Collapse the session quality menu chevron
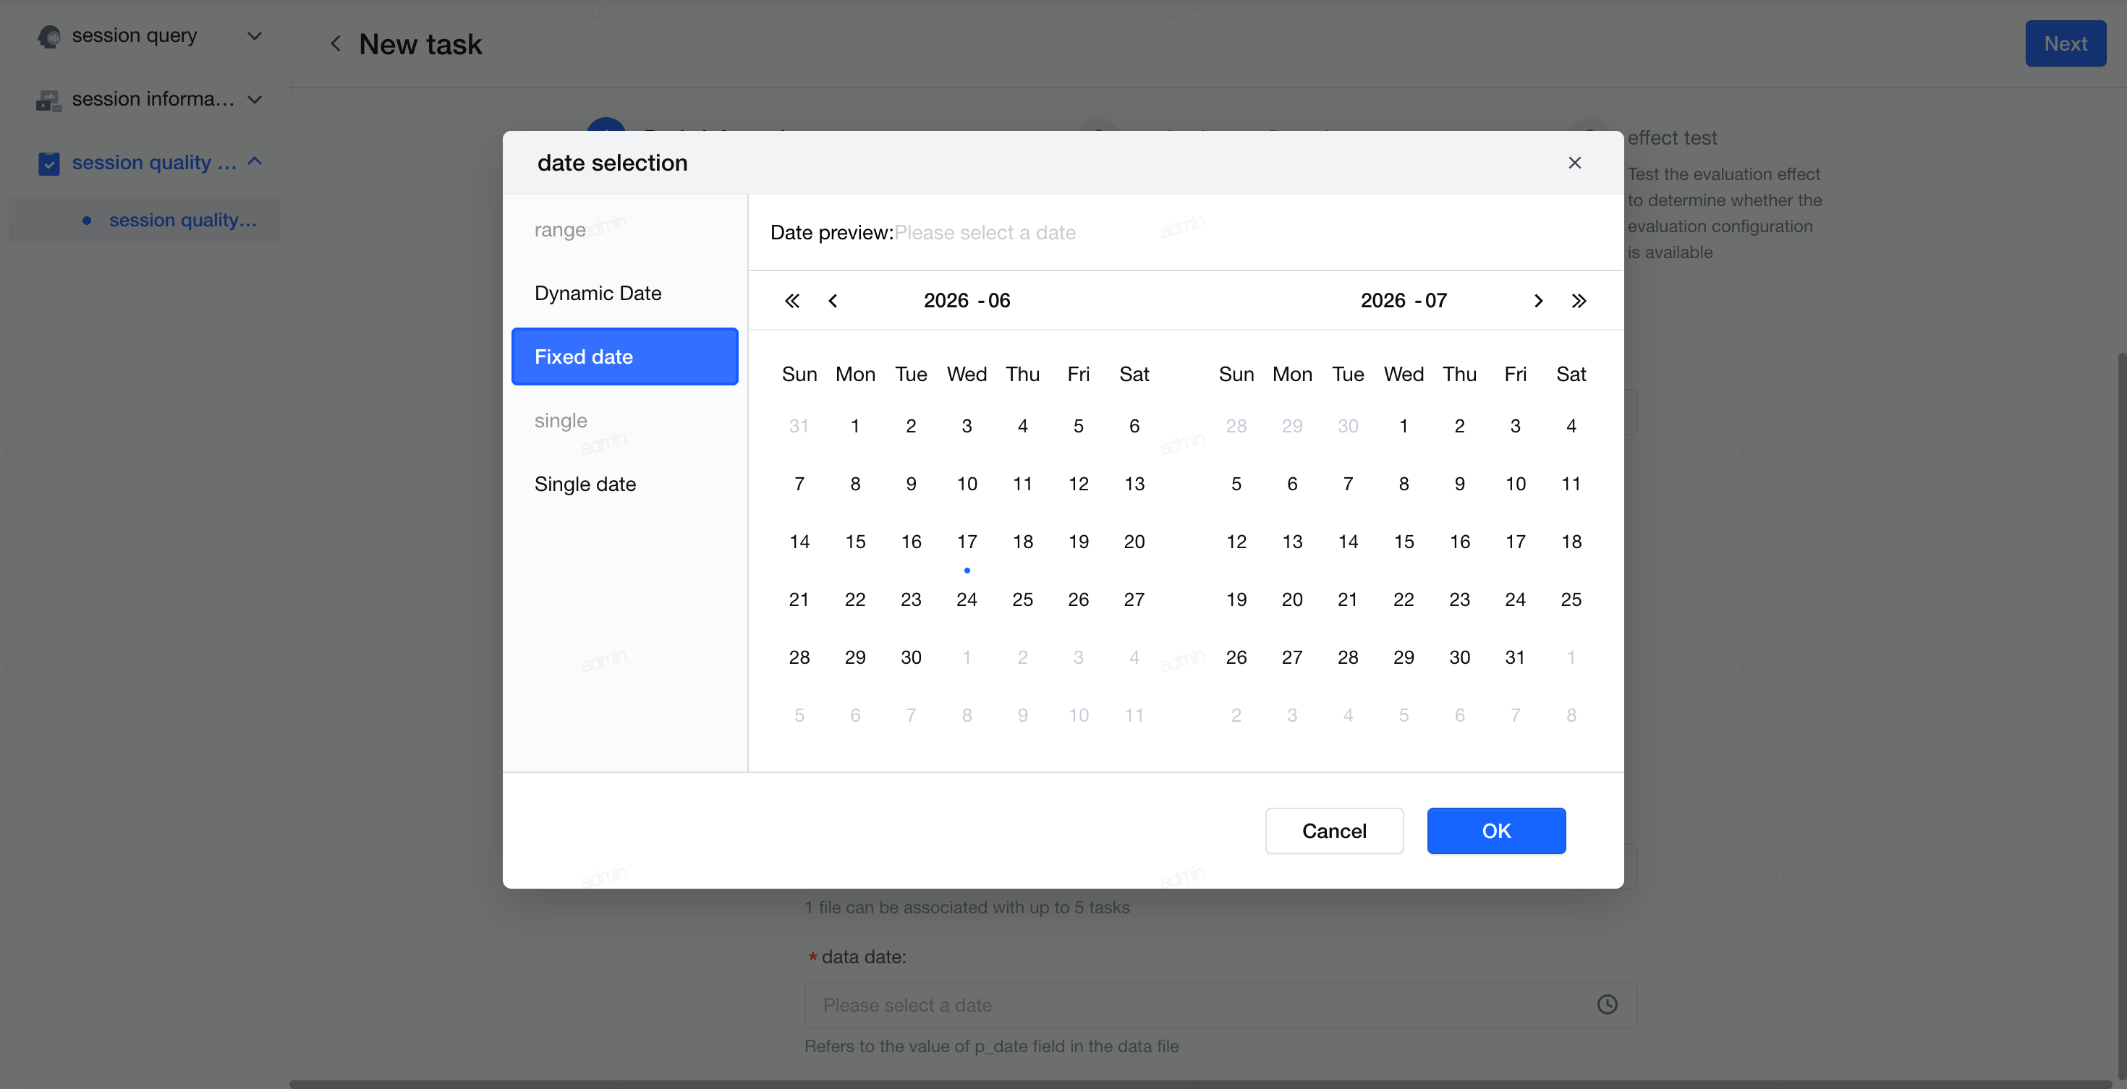 (x=255, y=162)
